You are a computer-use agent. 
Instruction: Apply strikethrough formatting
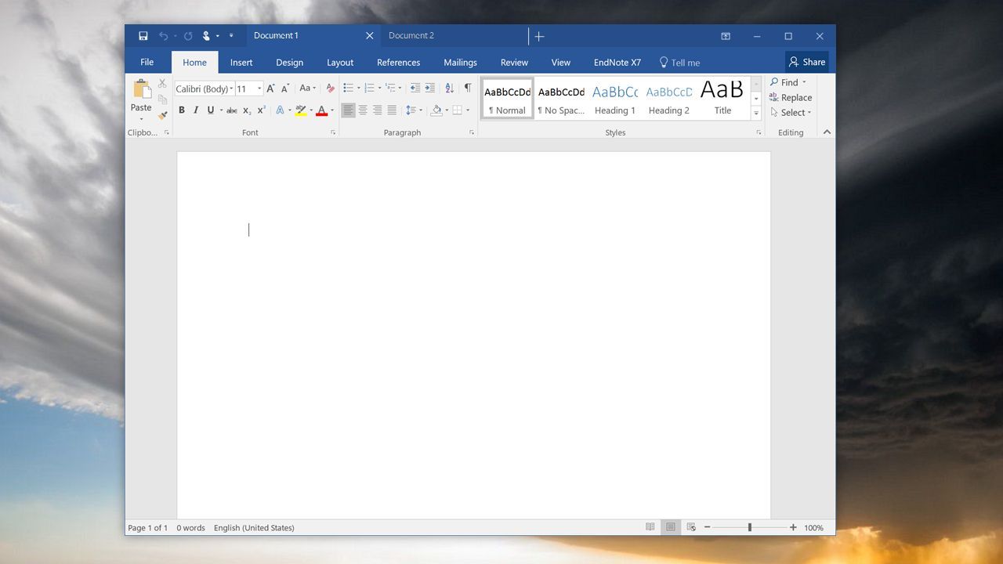232,110
